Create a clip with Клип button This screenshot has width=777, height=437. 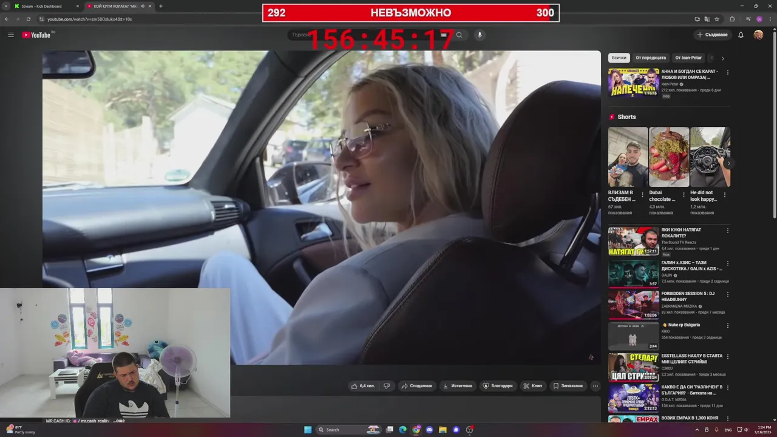click(x=533, y=385)
